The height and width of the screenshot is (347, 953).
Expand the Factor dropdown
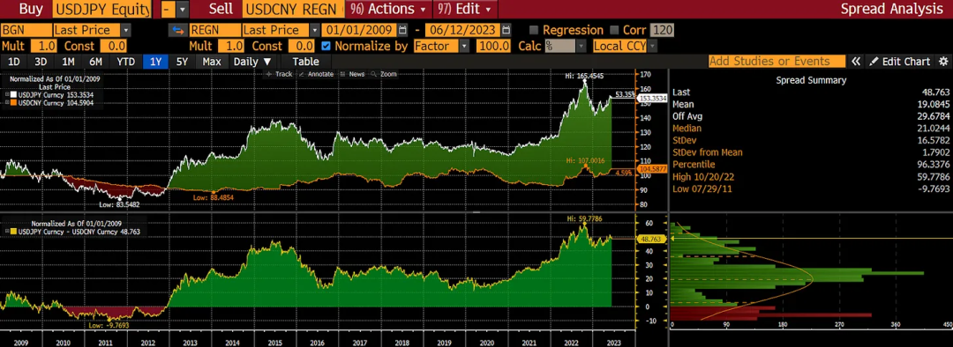[442, 46]
